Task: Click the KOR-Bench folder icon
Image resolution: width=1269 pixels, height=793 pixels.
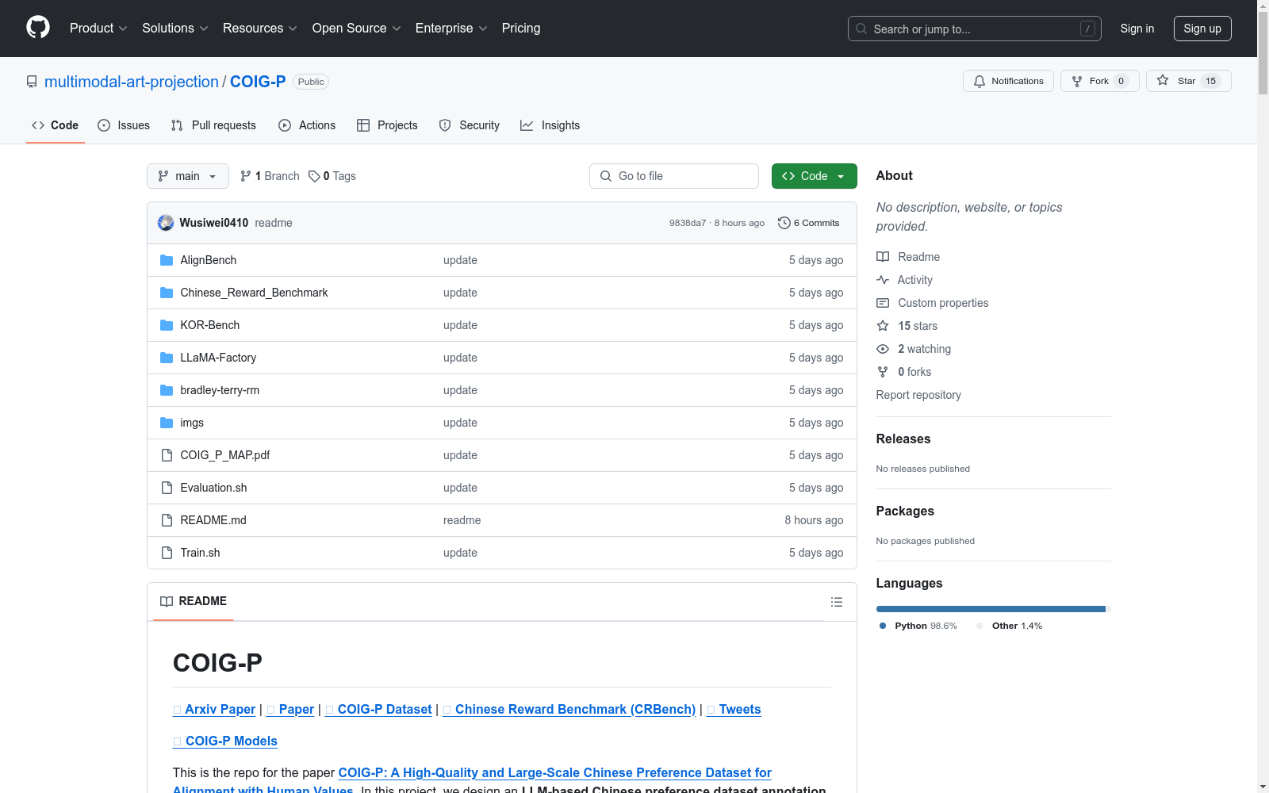Action: coord(167,325)
